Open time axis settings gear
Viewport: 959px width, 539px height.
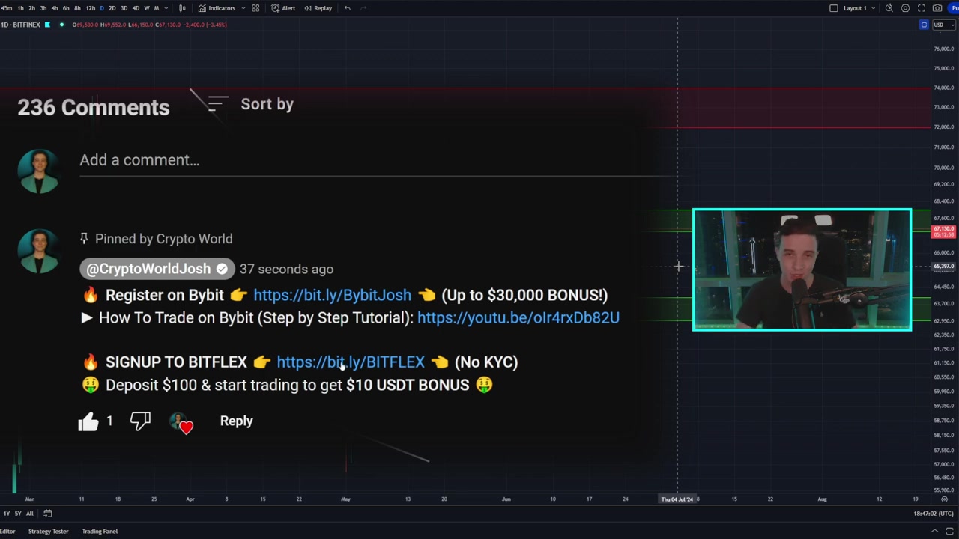click(944, 499)
